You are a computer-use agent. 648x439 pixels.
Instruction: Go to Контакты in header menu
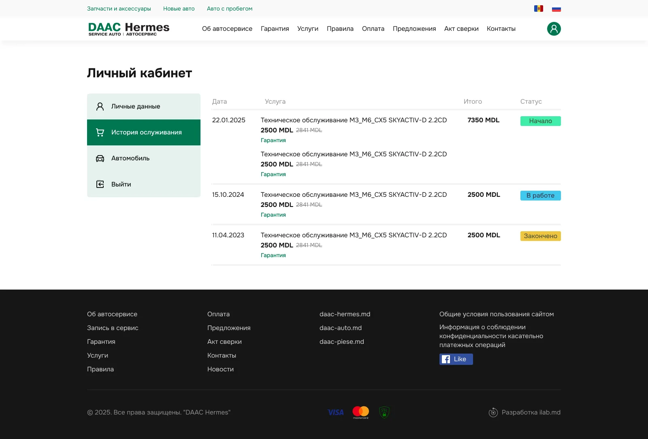(x=501, y=29)
